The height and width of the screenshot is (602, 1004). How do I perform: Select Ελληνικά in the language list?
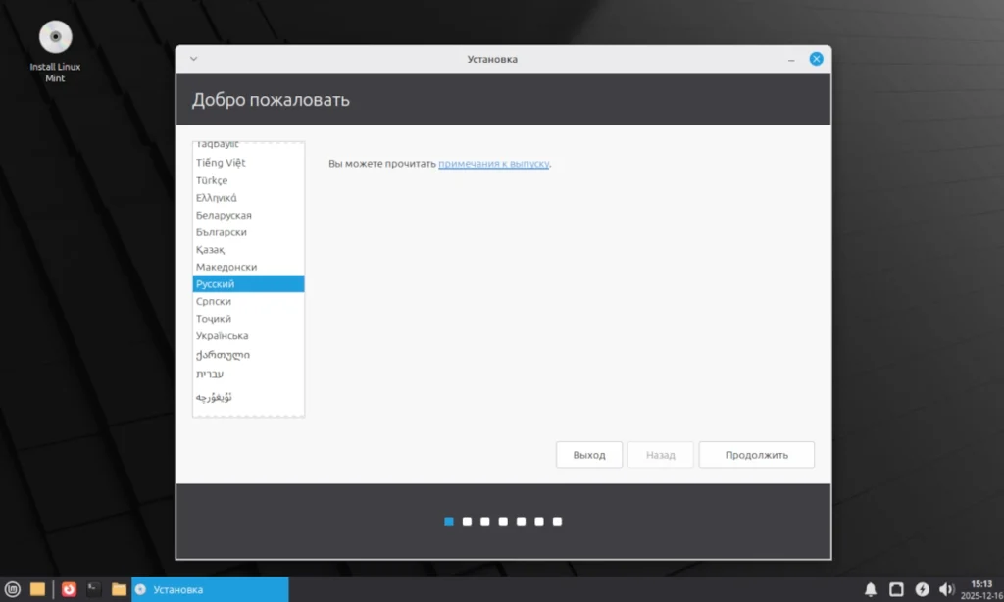(248, 198)
